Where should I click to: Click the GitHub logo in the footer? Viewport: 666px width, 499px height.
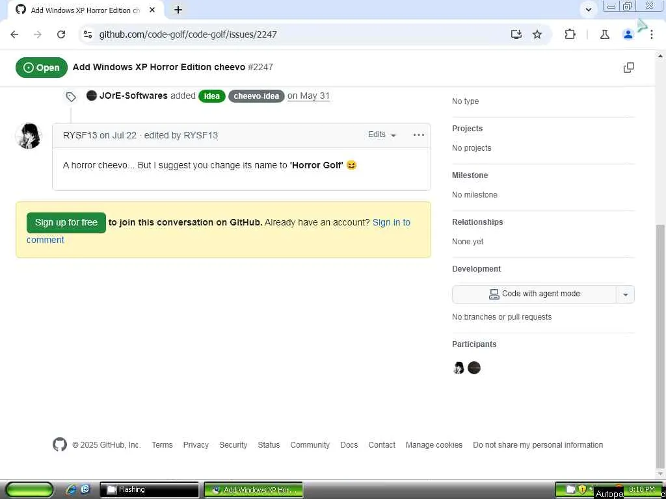coord(60,444)
